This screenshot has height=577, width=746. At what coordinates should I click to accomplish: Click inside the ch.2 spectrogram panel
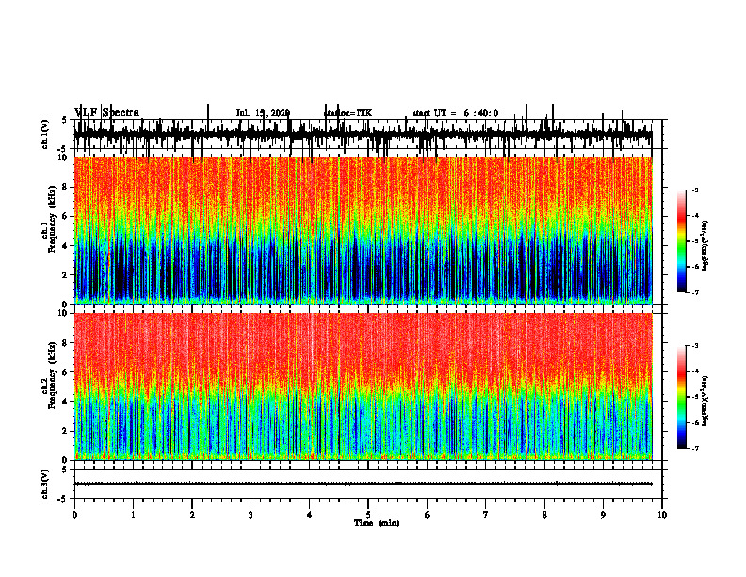[x=363, y=387]
